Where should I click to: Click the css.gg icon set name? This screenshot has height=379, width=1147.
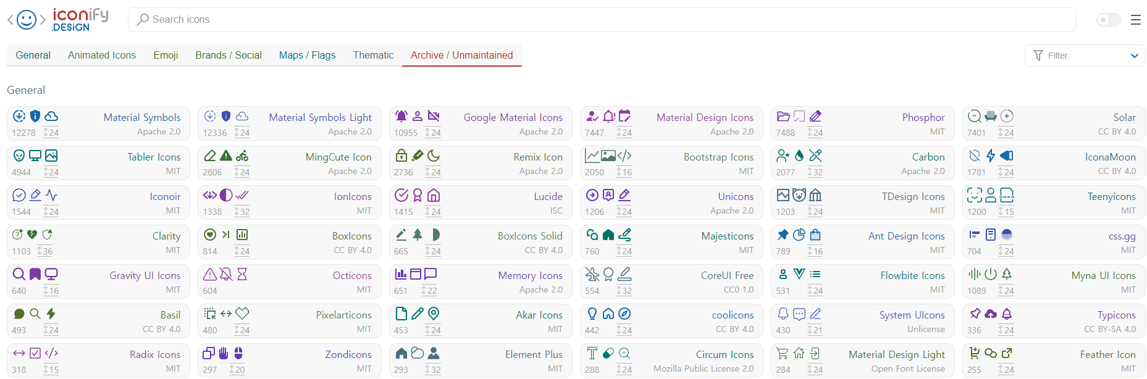pyautogui.click(x=1122, y=236)
